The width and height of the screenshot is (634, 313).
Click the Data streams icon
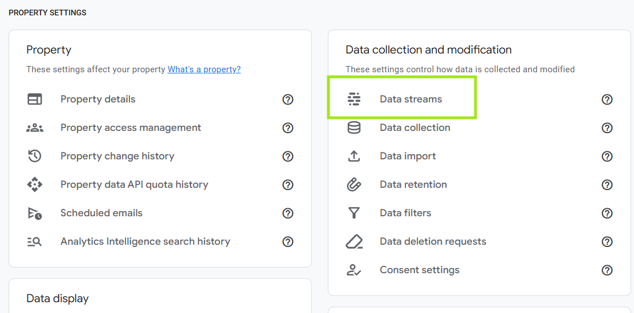pyautogui.click(x=354, y=99)
